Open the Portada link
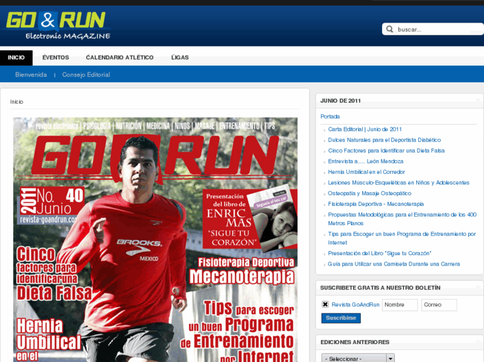The width and height of the screenshot is (484, 362). [330, 116]
